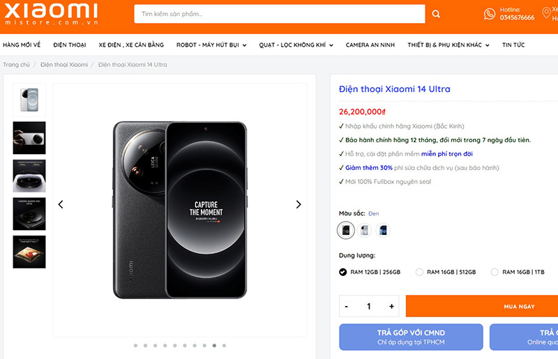Viewport: 558px width, 359px height.
Task: Click TRẢ GÓP VỚI CMND button
Action: tap(411, 337)
